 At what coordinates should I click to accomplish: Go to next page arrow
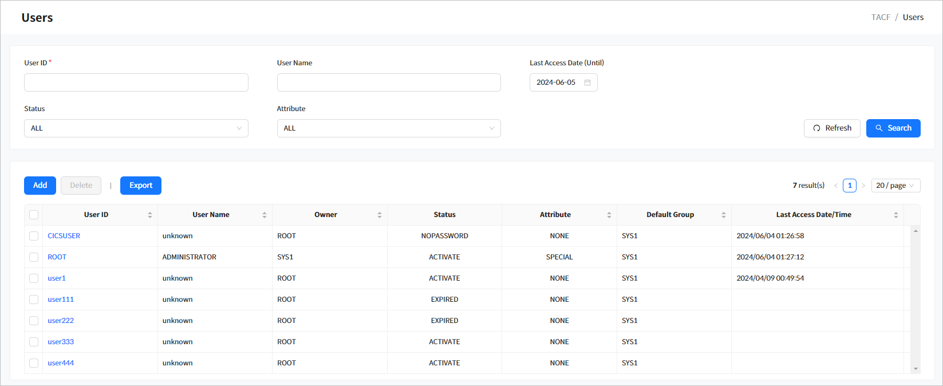[863, 186]
